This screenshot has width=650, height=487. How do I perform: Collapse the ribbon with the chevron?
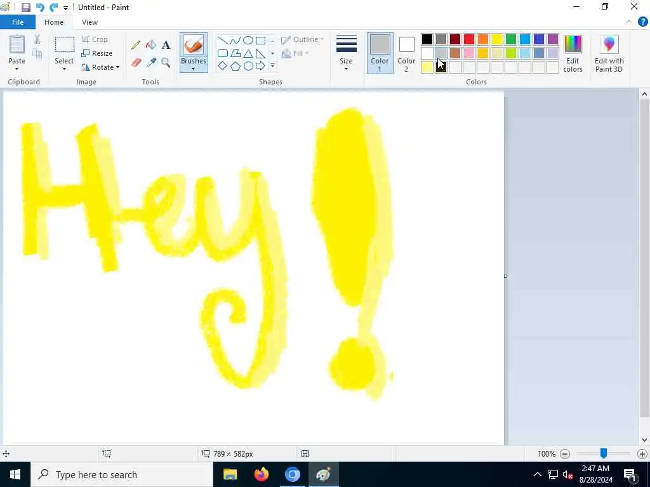[x=629, y=22]
